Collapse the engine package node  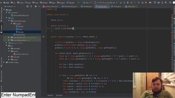click(11, 23)
